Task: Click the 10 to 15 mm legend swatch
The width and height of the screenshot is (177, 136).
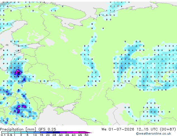Action: point(37,132)
